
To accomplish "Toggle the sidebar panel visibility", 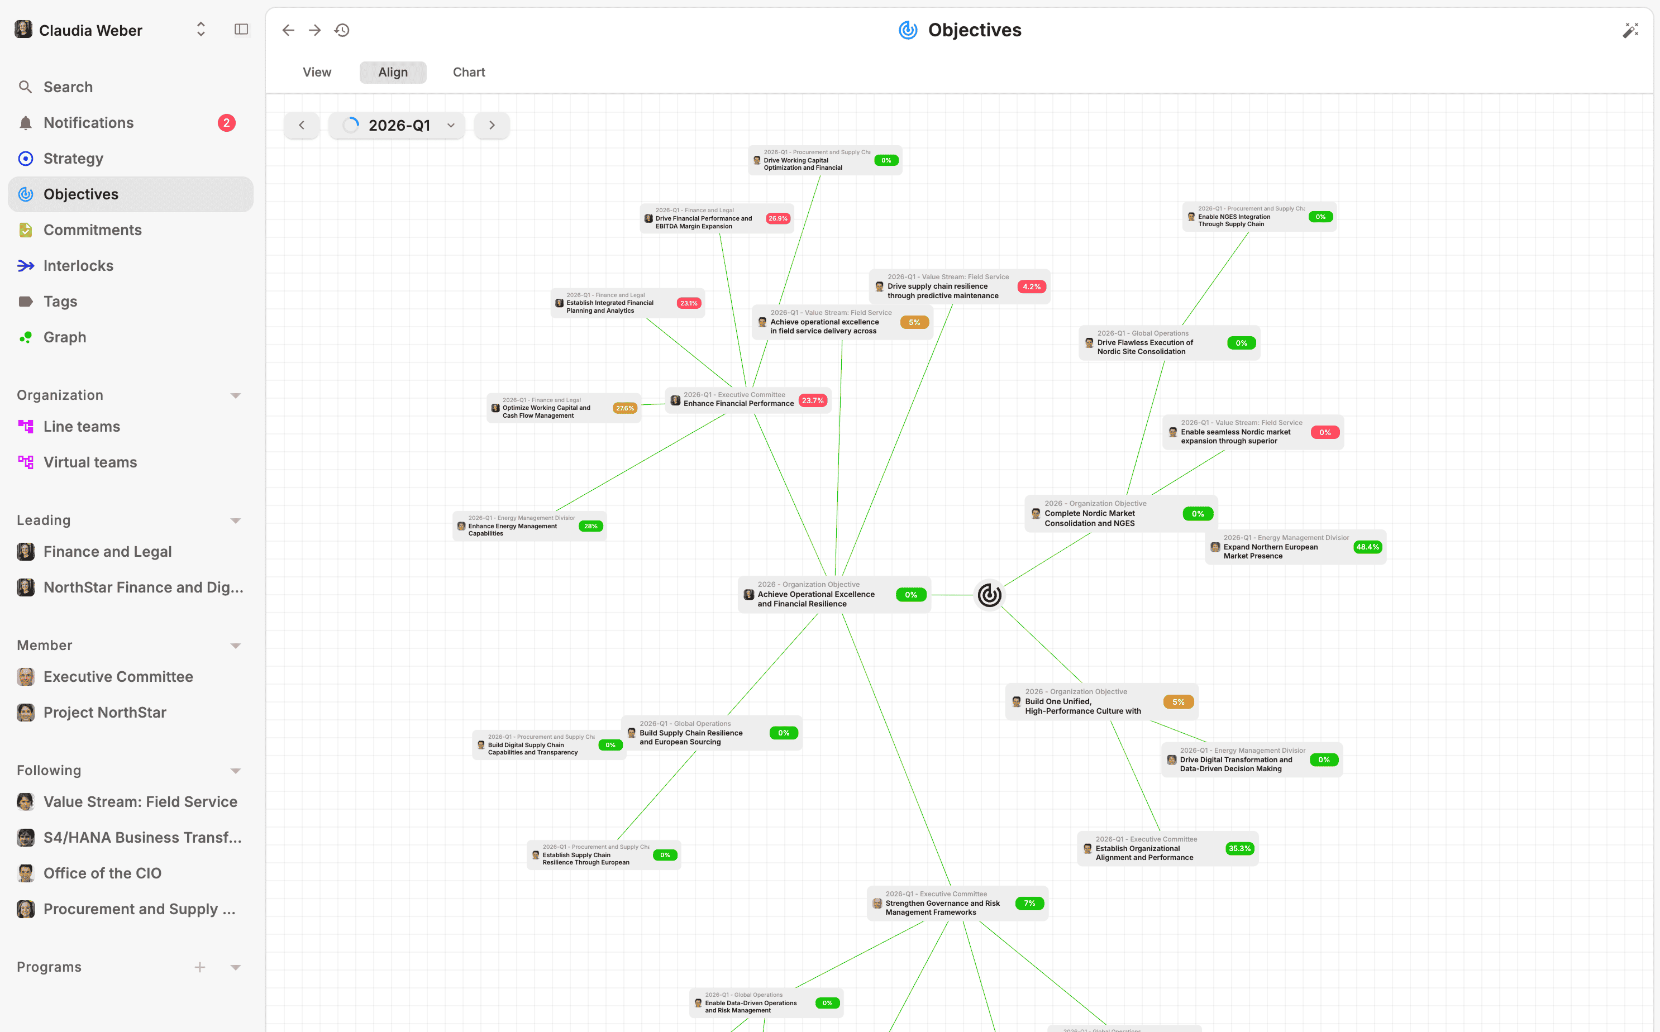I will [241, 30].
